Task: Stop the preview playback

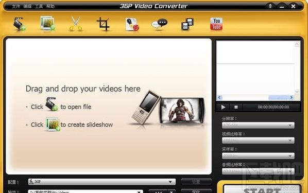Action: click(236, 107)
